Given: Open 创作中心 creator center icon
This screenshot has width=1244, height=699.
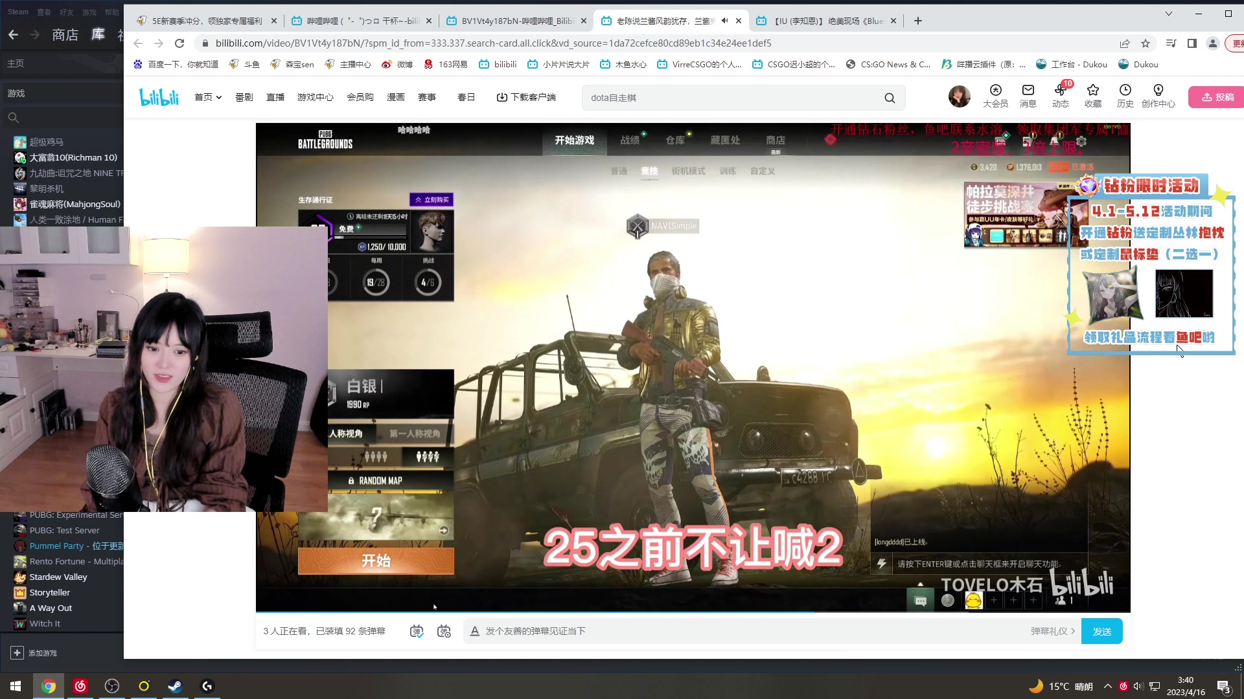Looking at the screenshot, I should [1158, 96].
